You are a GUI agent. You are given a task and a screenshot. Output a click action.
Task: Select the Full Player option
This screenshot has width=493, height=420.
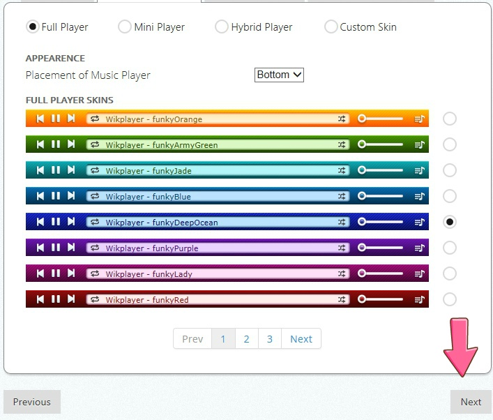click(x=32, y=27)
